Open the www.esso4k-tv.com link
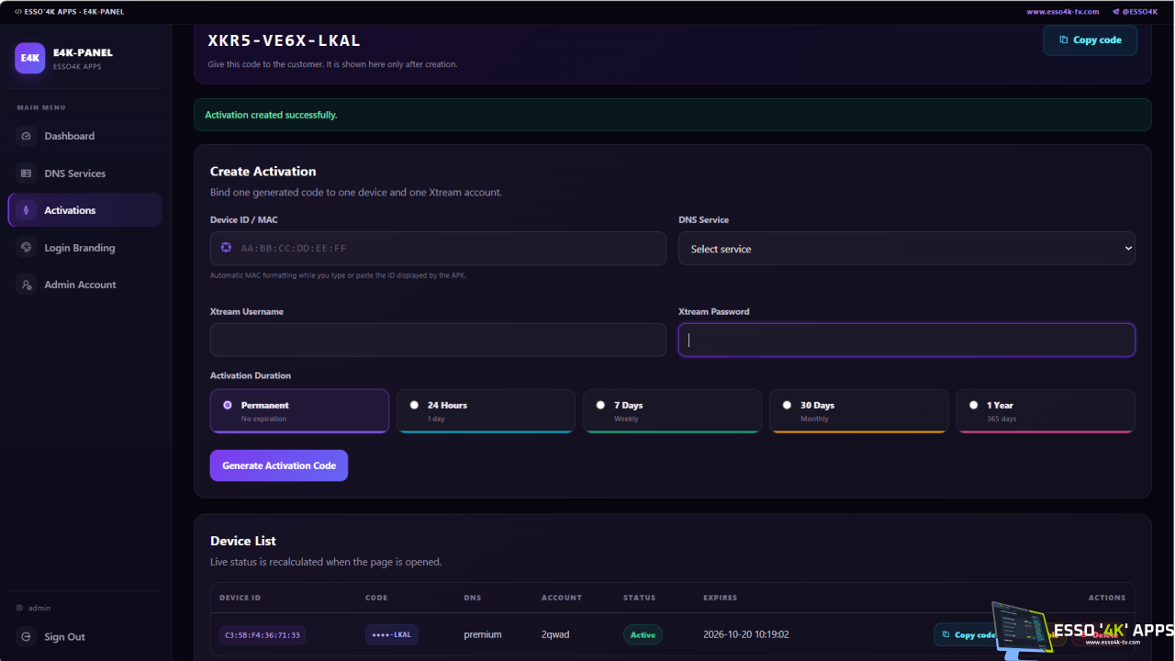This screenshot has width=1175, height=661. 1062,12
